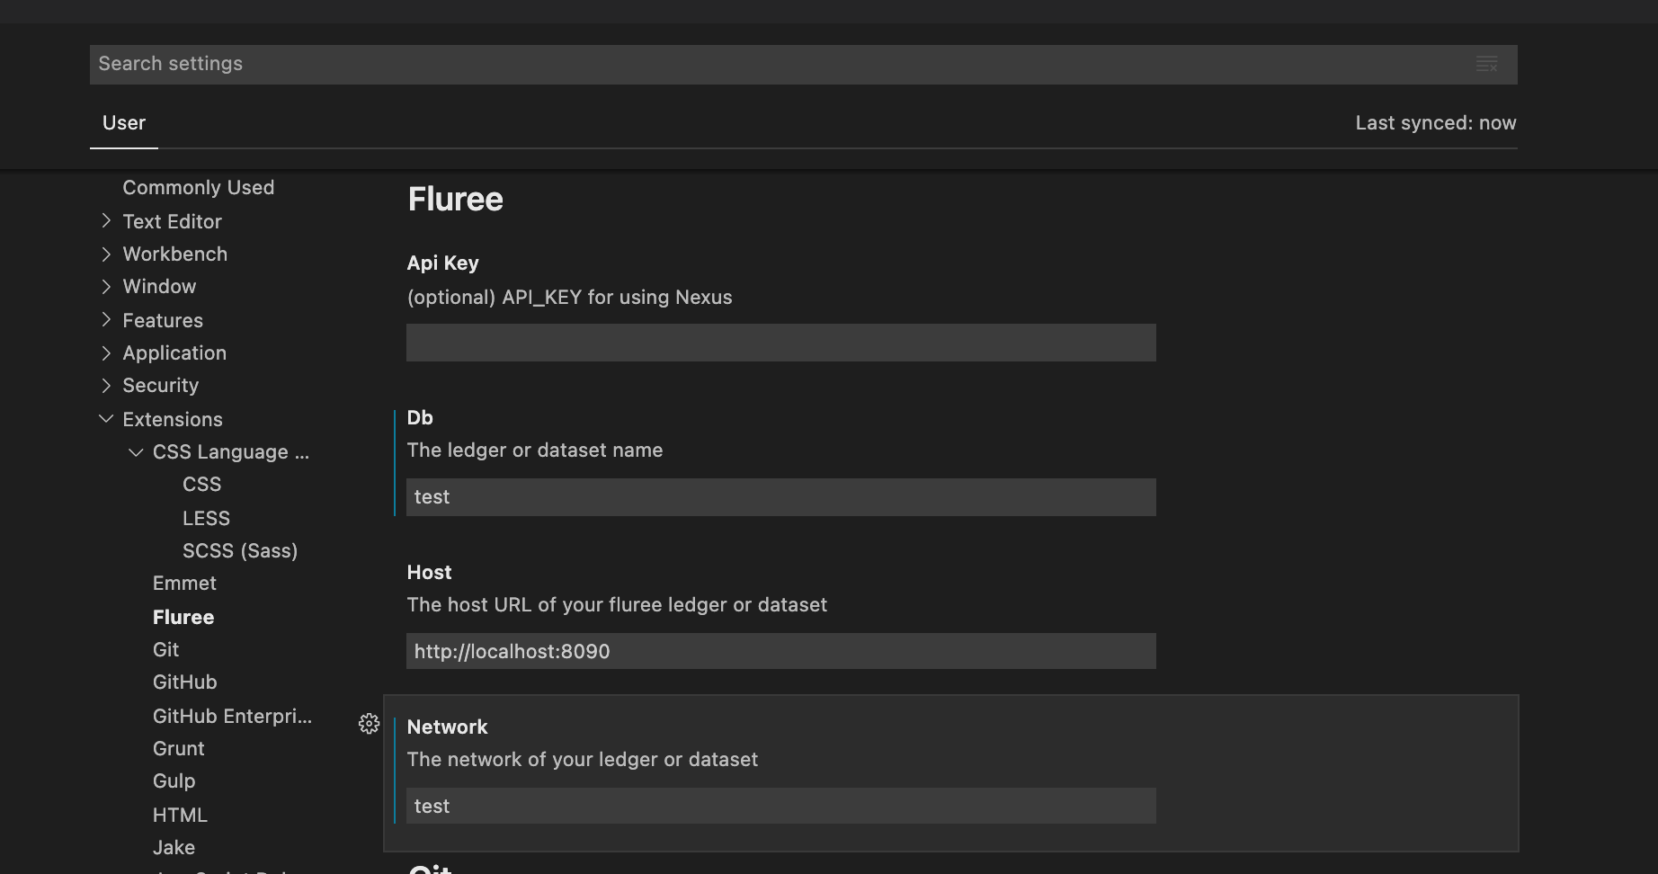Expand the Workbench section
Image resolution: width=1658 pixels, height=874 pixels.
click(106, 254)
